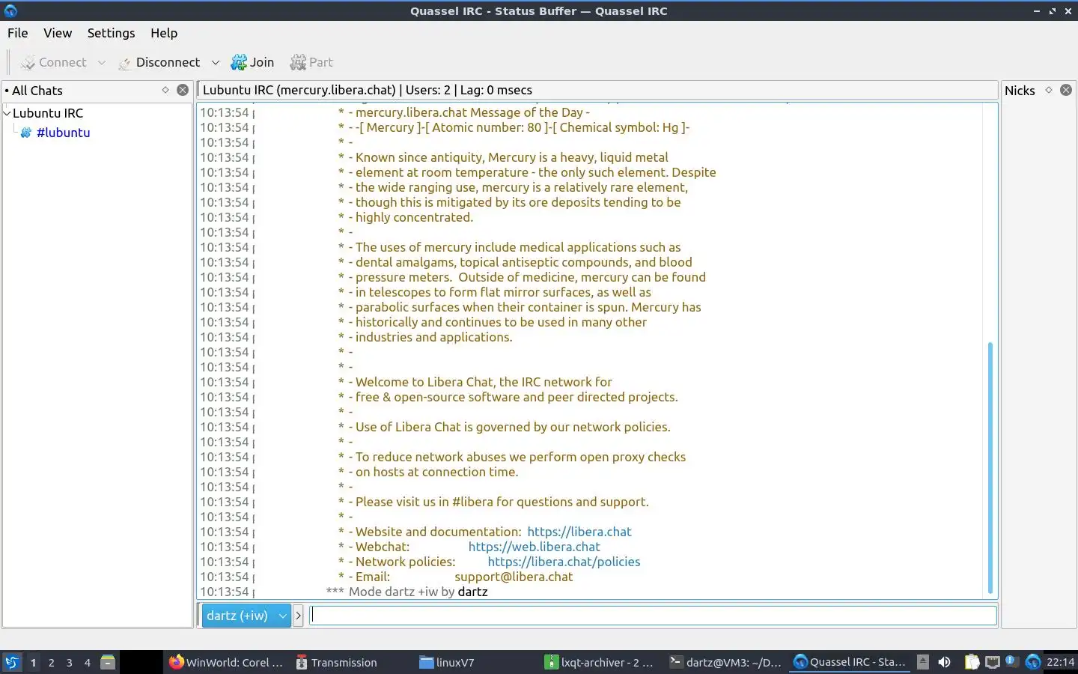
Task: Click the Quassel tray icon
Action: (1033, 662)
